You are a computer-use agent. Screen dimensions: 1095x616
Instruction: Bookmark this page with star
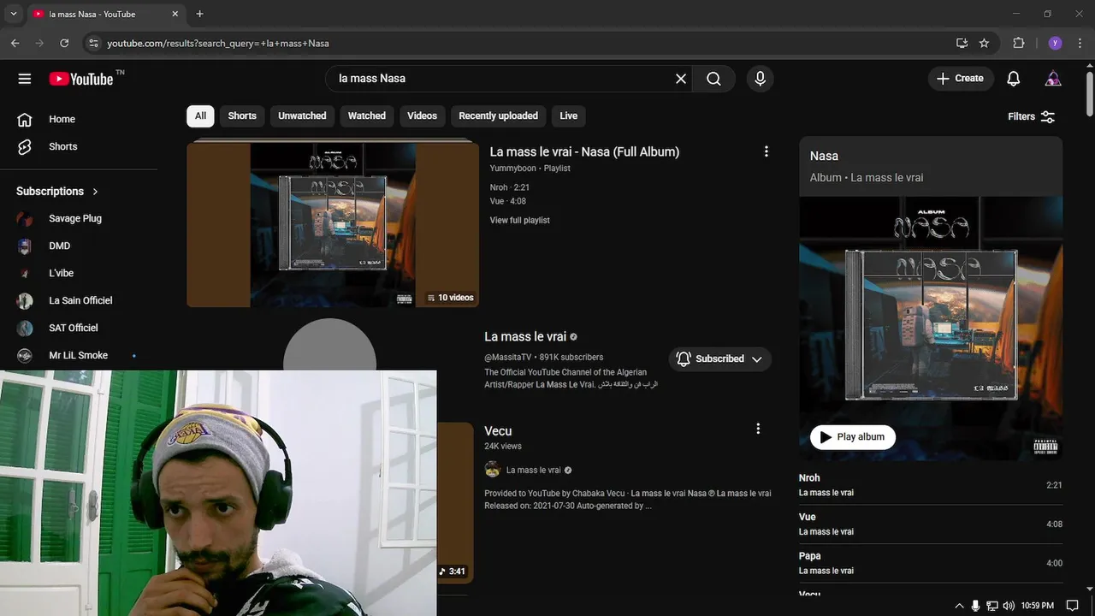tap(984, 43)
